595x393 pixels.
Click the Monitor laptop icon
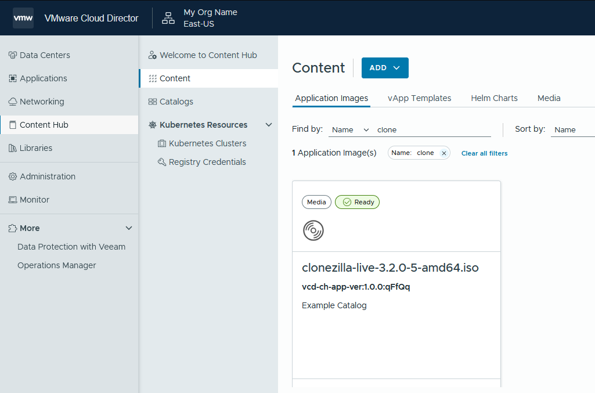pyautogui.click(x=13, y=200)
